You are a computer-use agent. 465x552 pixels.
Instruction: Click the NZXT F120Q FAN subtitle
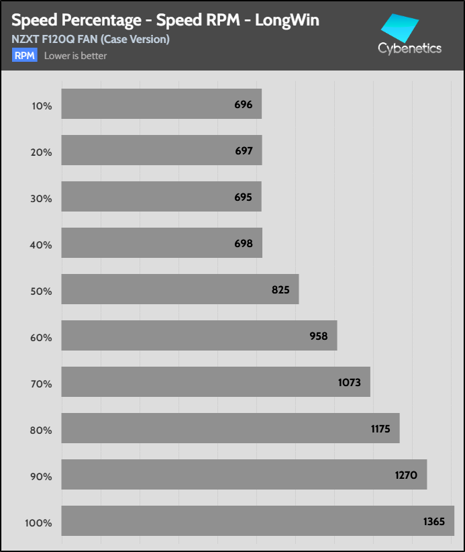(91, 39)
